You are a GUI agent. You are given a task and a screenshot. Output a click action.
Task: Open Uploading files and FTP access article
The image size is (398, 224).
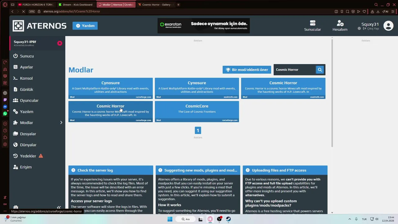pyautogui.click(x=285, y=170)
